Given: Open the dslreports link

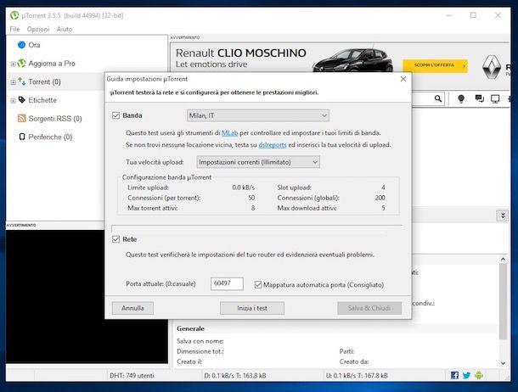Looking at the screenshot, I should point(273,145).
